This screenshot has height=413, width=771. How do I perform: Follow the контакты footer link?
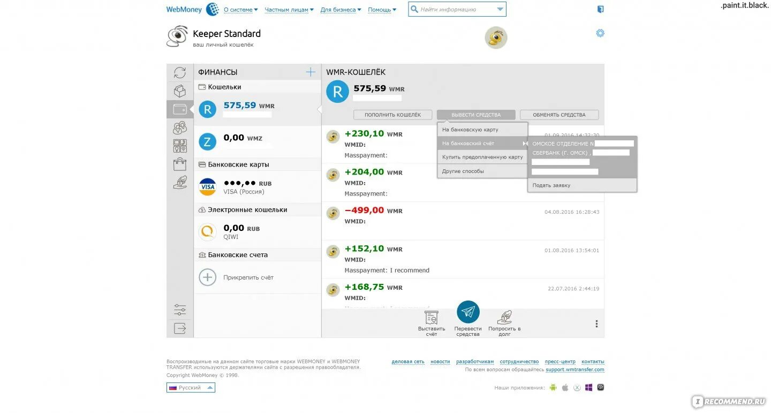(593, 362)
